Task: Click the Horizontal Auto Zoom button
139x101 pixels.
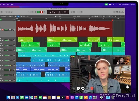Action: pyautogui.click(x=110, y=16)
